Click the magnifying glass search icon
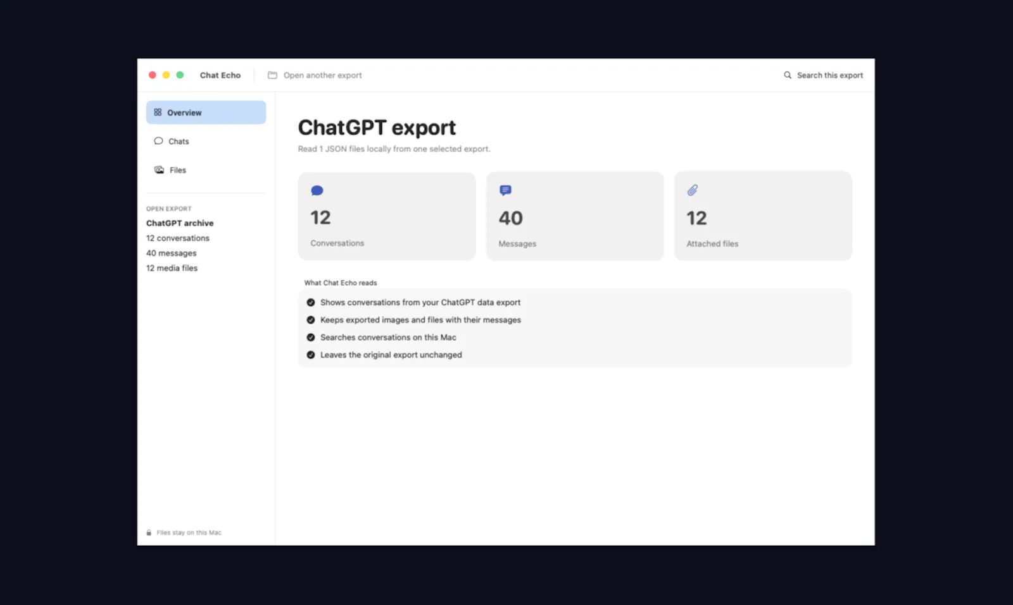Viewport: 1013px width, 605px height. (x=788, y=75)
